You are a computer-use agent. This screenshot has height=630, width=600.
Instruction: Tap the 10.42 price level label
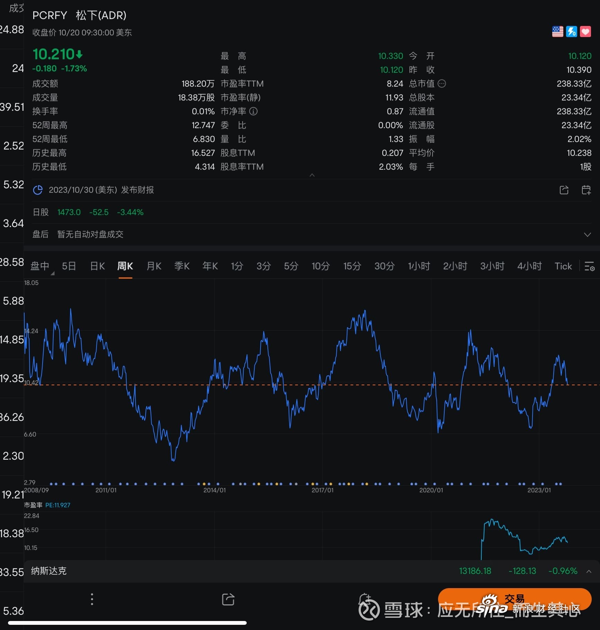coord(31,382)
